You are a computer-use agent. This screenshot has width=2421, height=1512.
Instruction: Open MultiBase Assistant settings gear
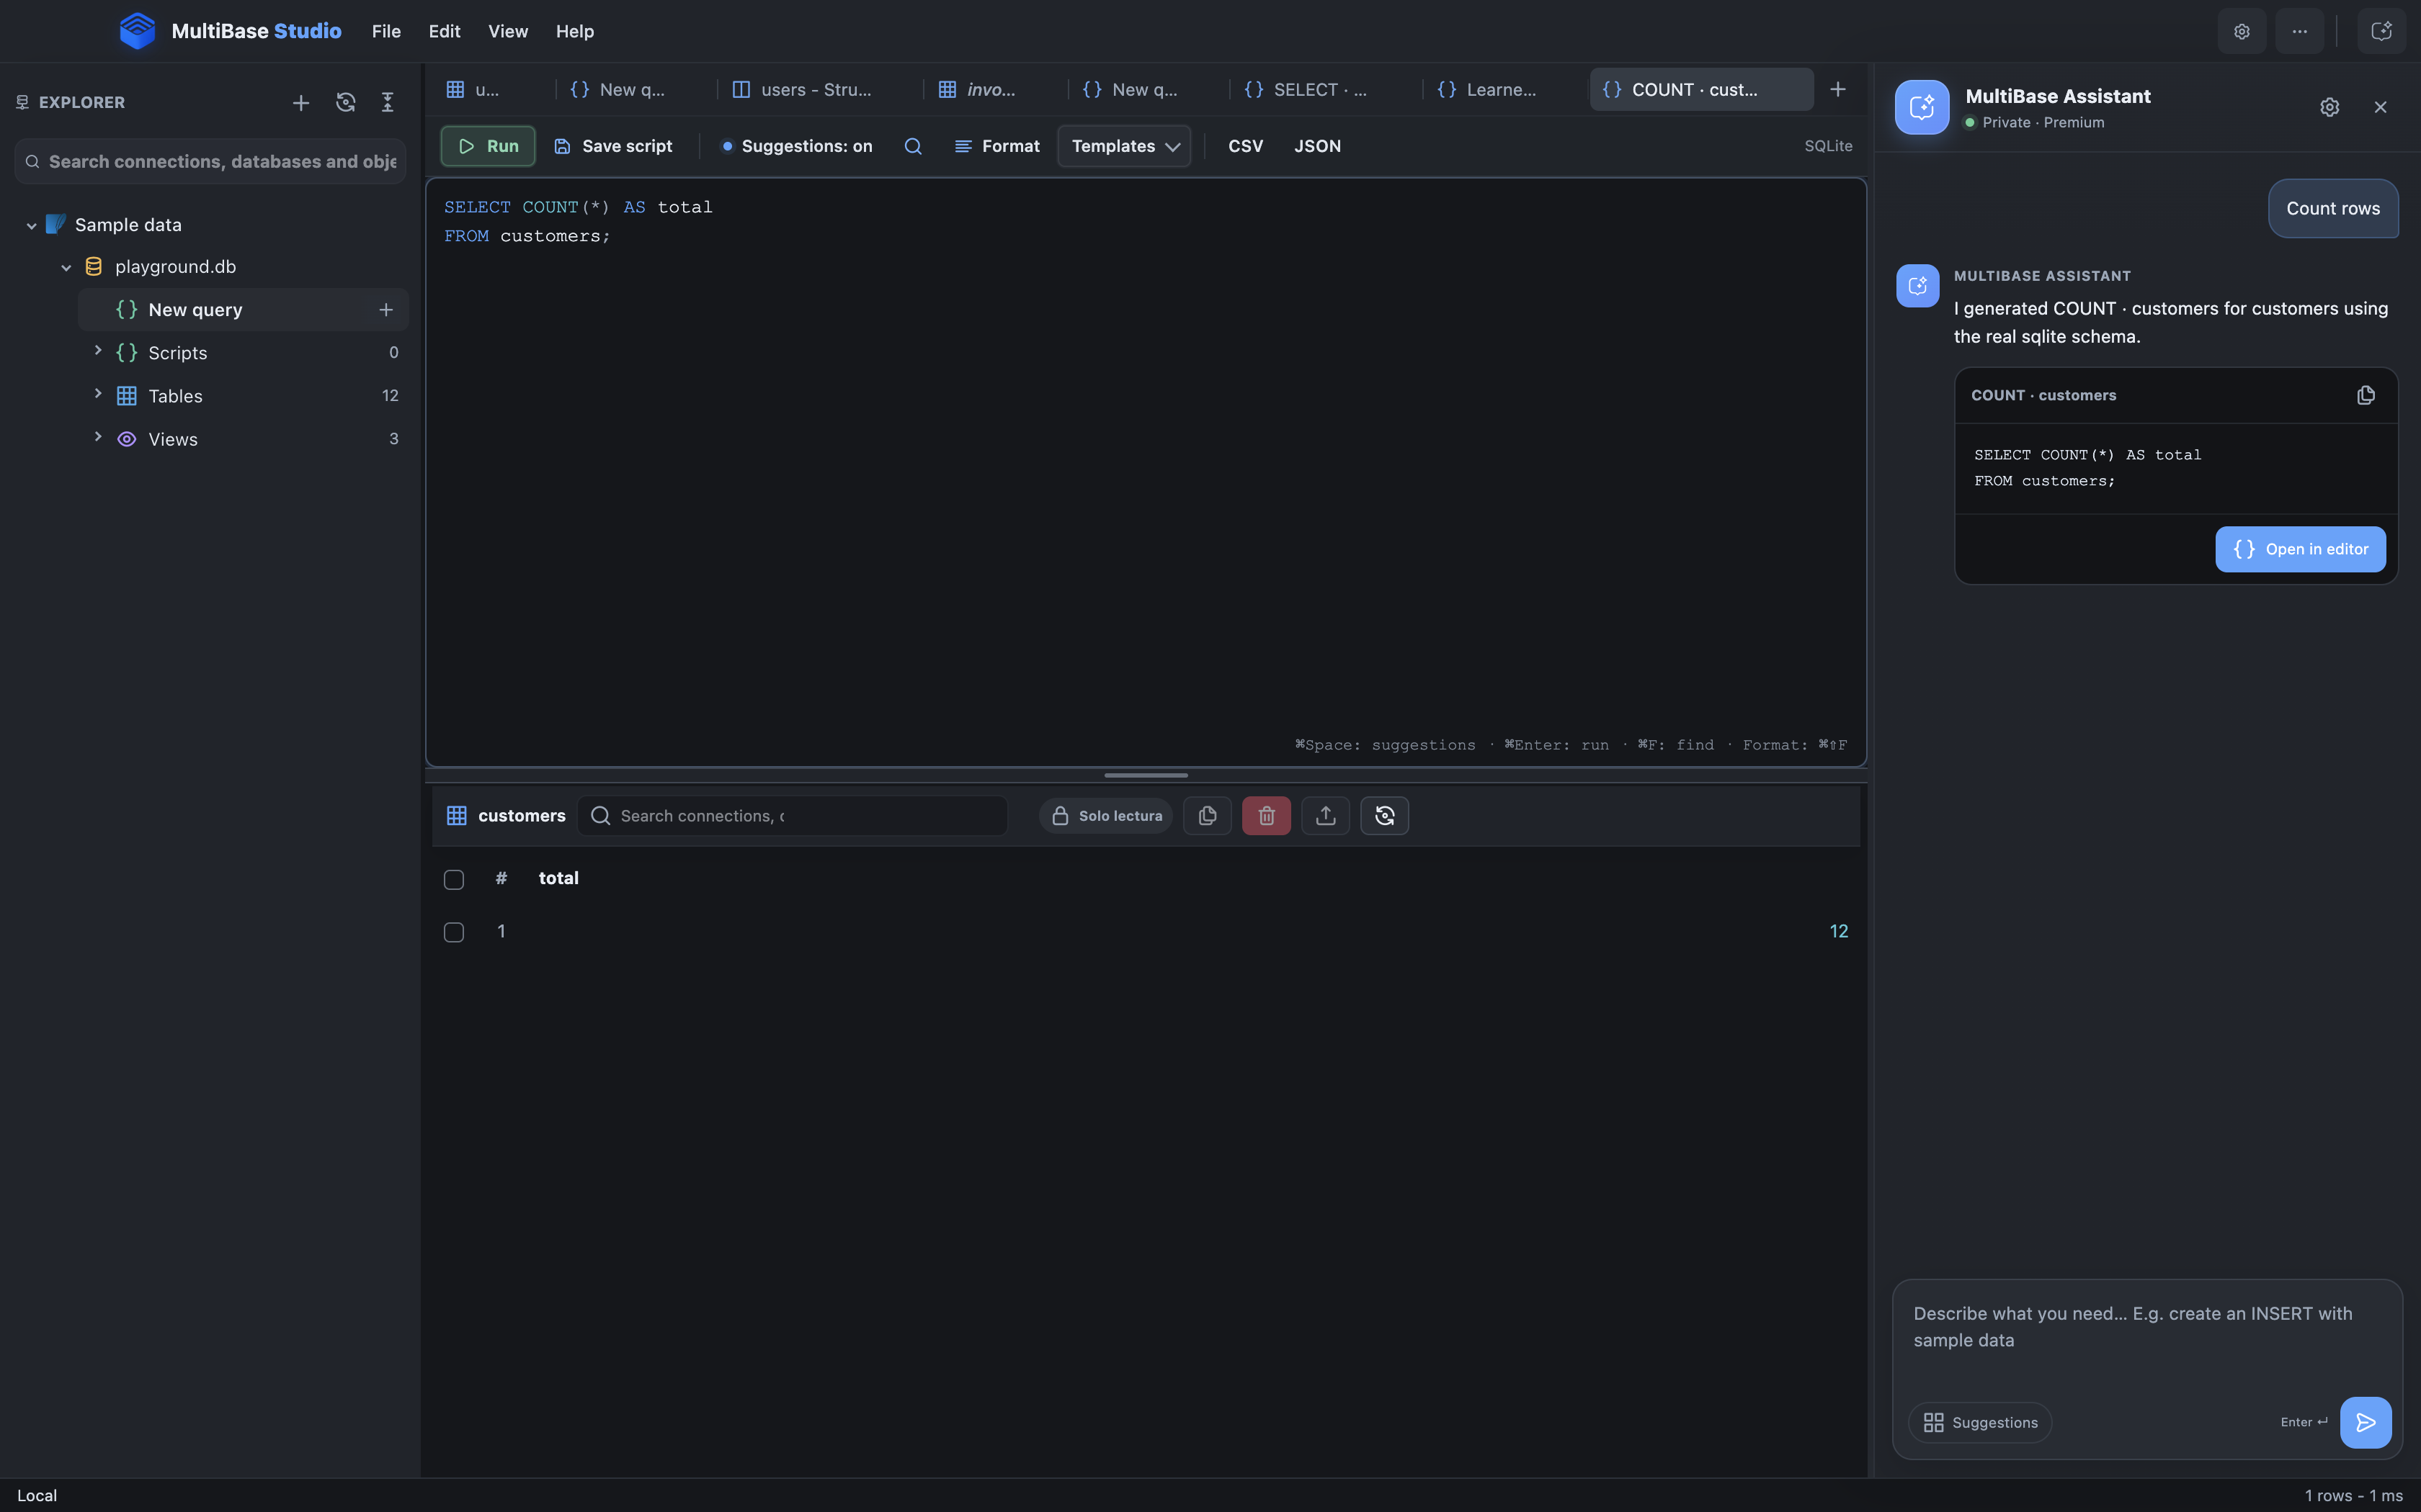(x=2330, y=107)
